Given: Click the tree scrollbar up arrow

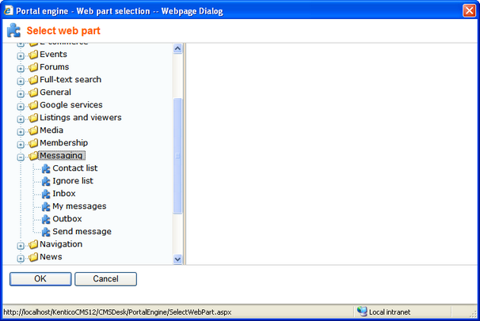Looking at the screenshot, I should (x=177, y=48).
